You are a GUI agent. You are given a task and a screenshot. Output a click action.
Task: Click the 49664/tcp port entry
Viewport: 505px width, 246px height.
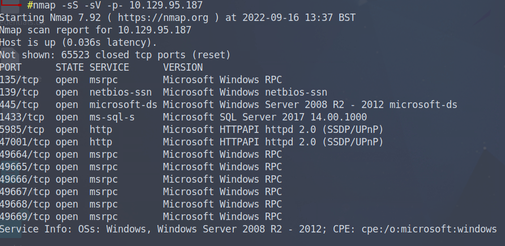(x=25, y=155)
